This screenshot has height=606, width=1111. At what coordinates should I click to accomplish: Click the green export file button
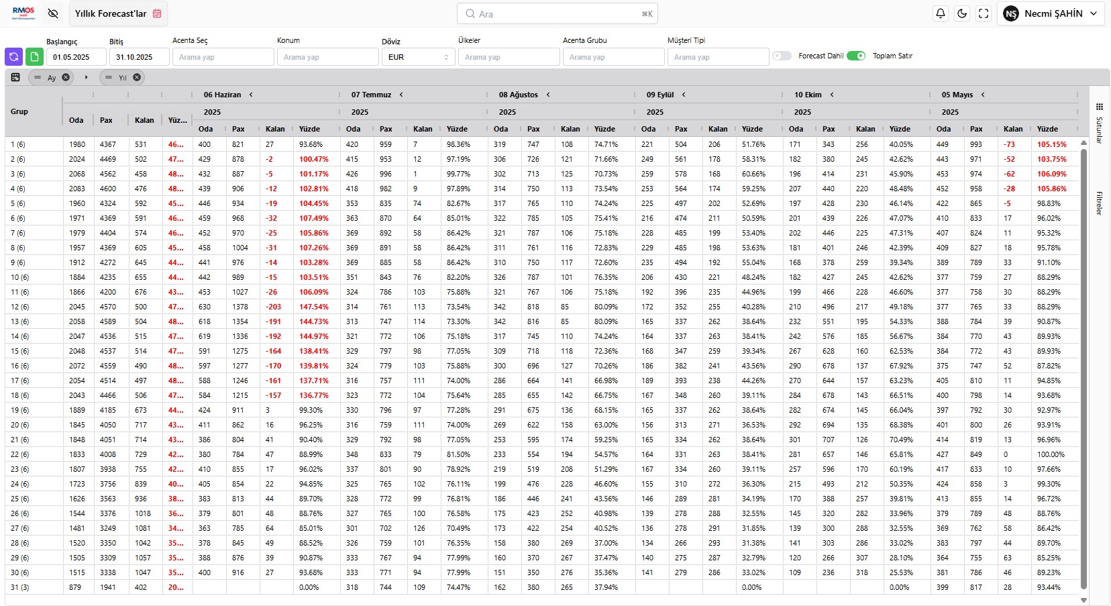point(34,57)
